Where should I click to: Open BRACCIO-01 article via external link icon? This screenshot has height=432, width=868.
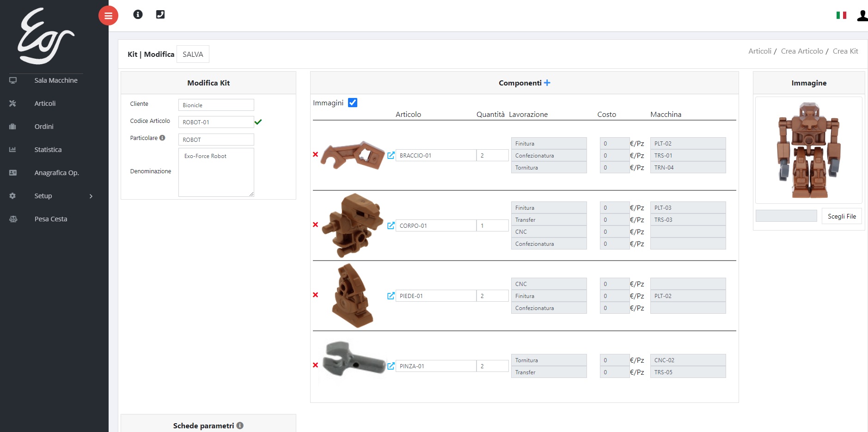coord(391,155)
